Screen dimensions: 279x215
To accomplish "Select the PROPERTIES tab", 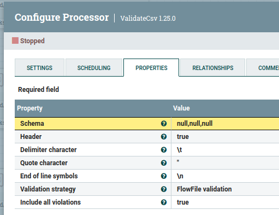I will pyautogui.click(x=151, y=68).
